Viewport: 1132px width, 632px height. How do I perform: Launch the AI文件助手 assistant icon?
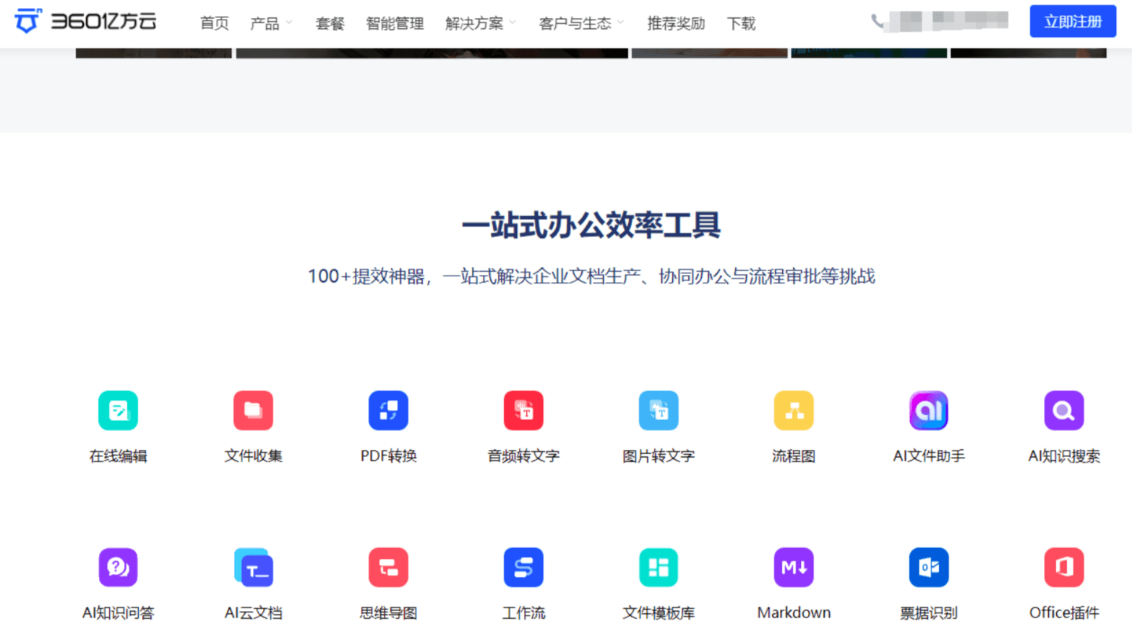coord(929,411)
